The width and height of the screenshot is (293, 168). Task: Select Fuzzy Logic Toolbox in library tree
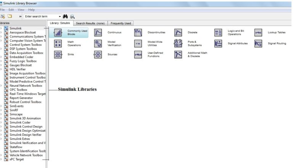coord(23,61)
